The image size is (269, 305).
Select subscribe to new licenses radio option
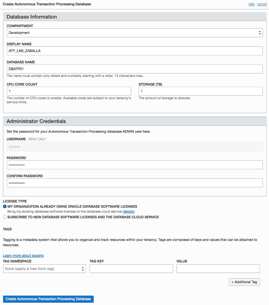click(5, 217)
